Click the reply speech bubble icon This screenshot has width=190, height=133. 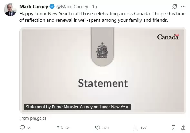tap(22, 128)
